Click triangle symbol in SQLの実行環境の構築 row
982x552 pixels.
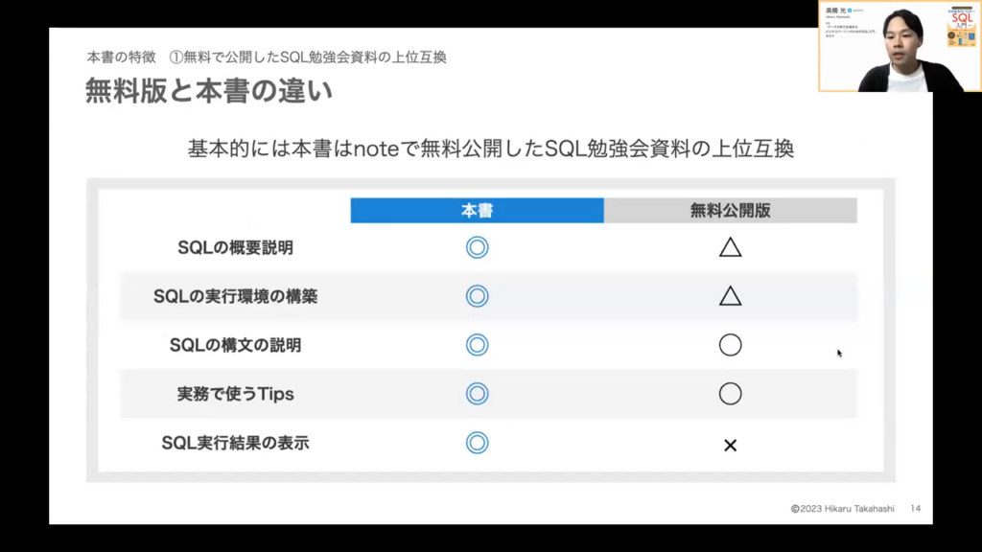pyautogui.click(x=730, y=297)
